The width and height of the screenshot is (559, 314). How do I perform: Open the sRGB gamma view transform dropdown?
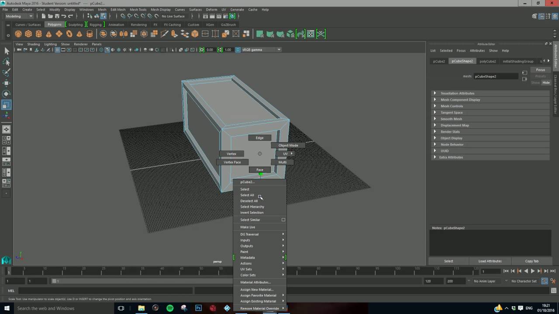pos(261,50)
